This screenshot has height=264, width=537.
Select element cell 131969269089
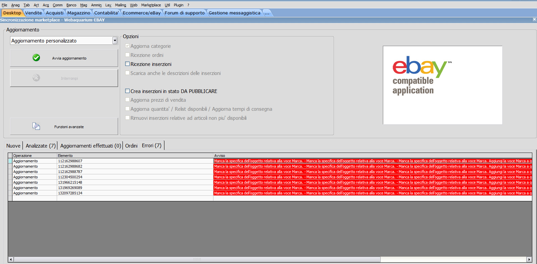click(135, 188)
